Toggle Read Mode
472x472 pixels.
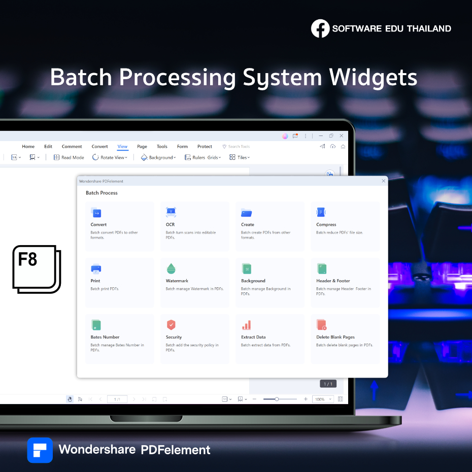click(x=69, y=157)
